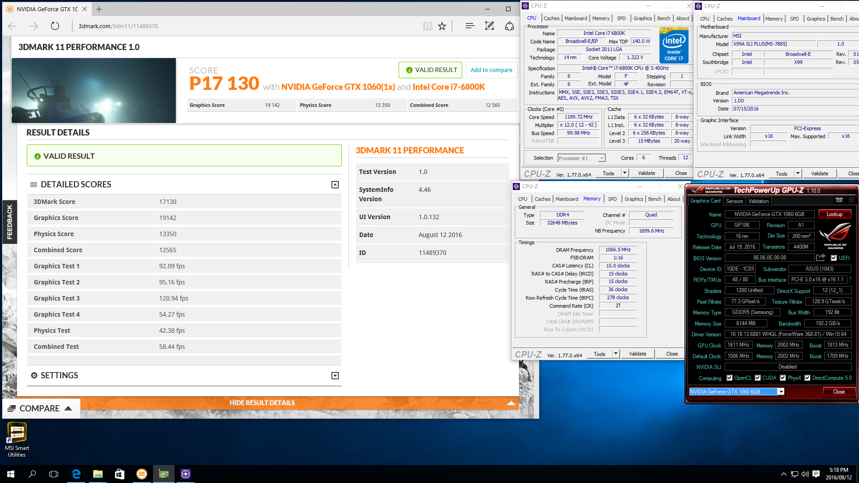Open the Windows Start menu
This screenshot has width=859, height=483.
[11, 474]
